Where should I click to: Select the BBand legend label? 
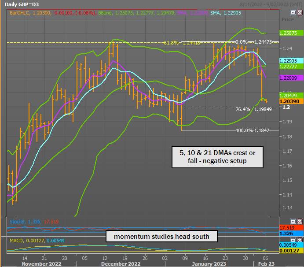(x=105, y=13)
